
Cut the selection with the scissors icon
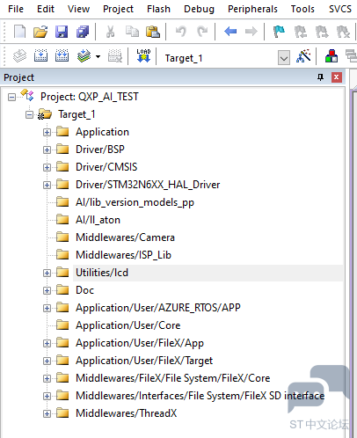[x=110, y=32]
